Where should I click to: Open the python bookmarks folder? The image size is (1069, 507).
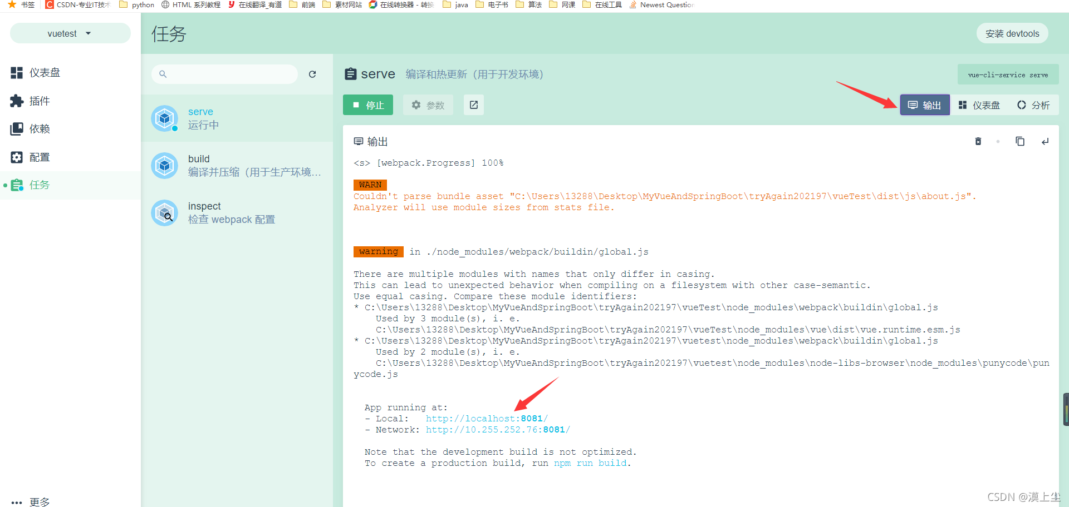[x=137, y=4]
